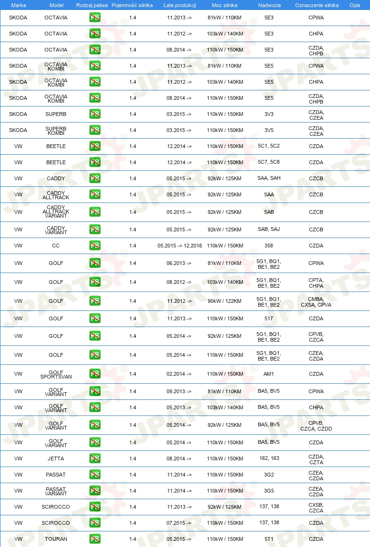Click fuel icon in SCIROCCO 11.2013 row
This screenshot has width=370, height=547.
click(95, 506)
